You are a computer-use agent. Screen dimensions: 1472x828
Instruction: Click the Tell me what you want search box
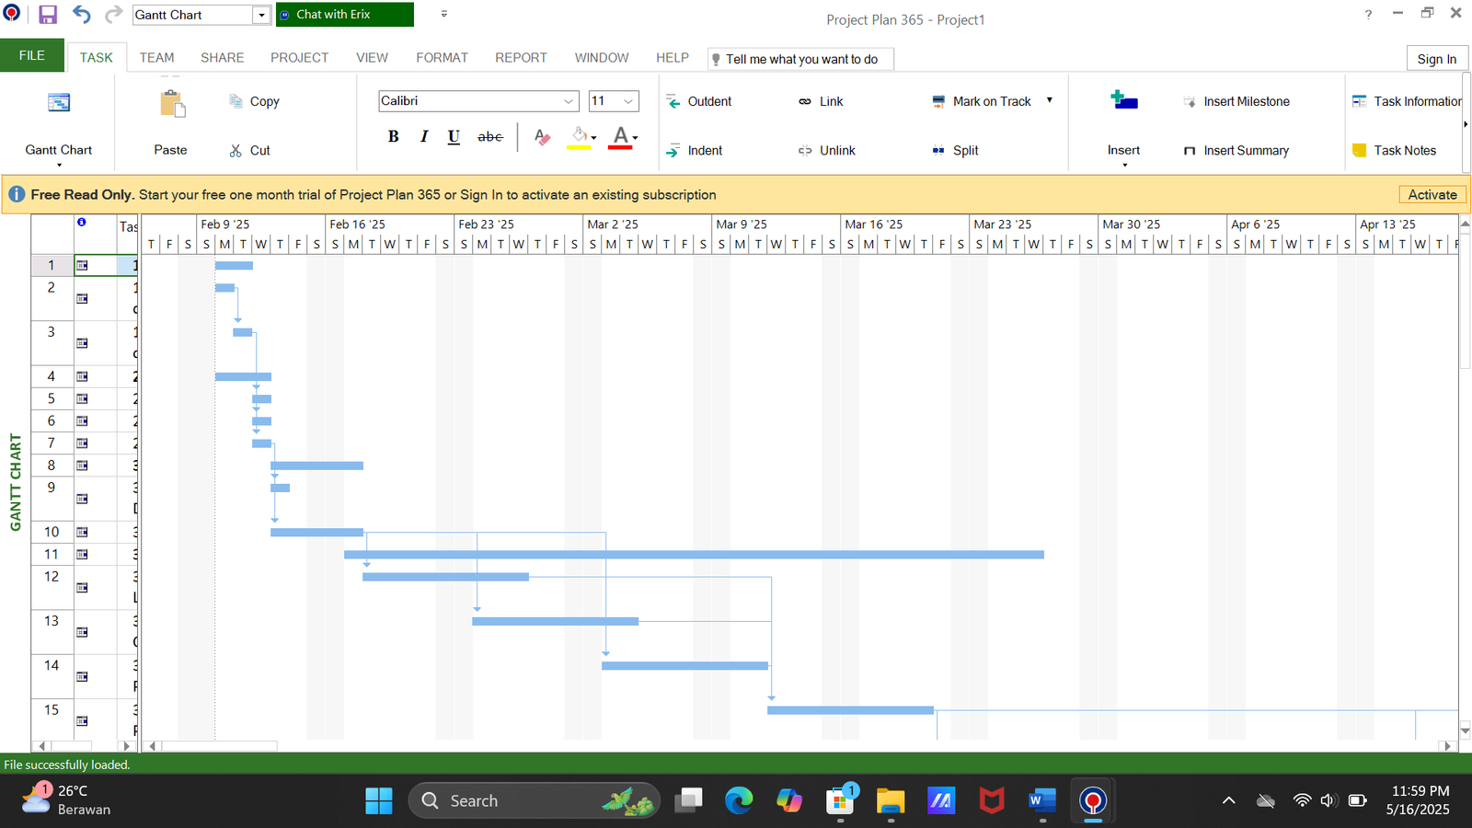(x=800, y=59)
